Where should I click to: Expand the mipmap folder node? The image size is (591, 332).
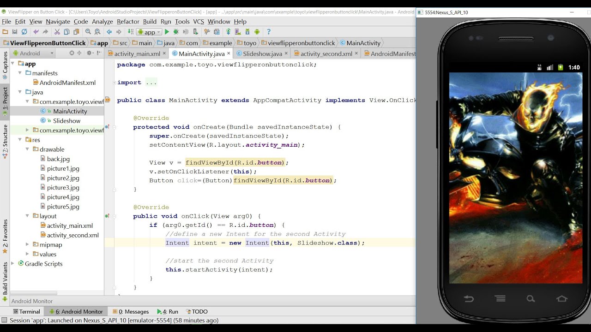[27, 245]
